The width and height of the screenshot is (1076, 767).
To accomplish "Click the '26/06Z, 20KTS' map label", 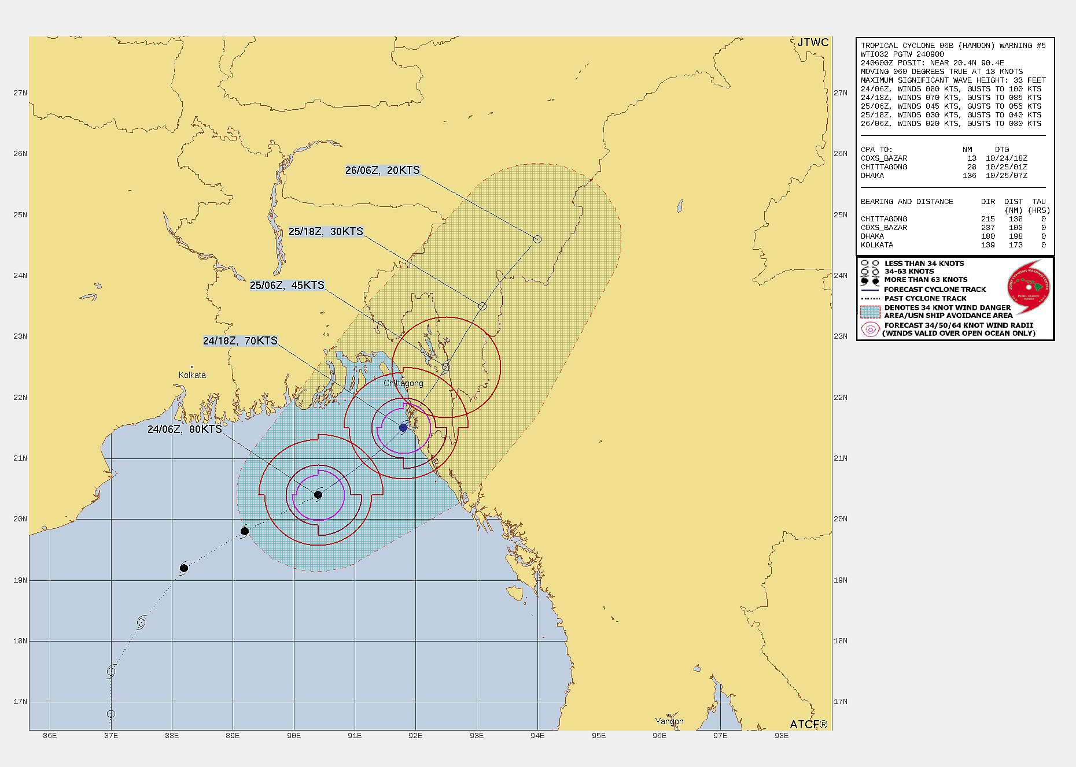I will pyautogui.click(x=382, y=170).
